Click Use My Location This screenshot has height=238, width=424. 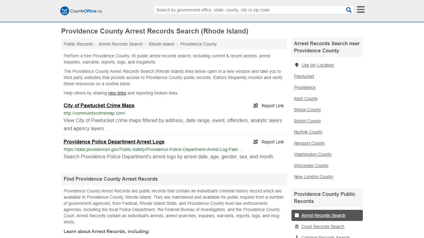click(x=318, y=65)
